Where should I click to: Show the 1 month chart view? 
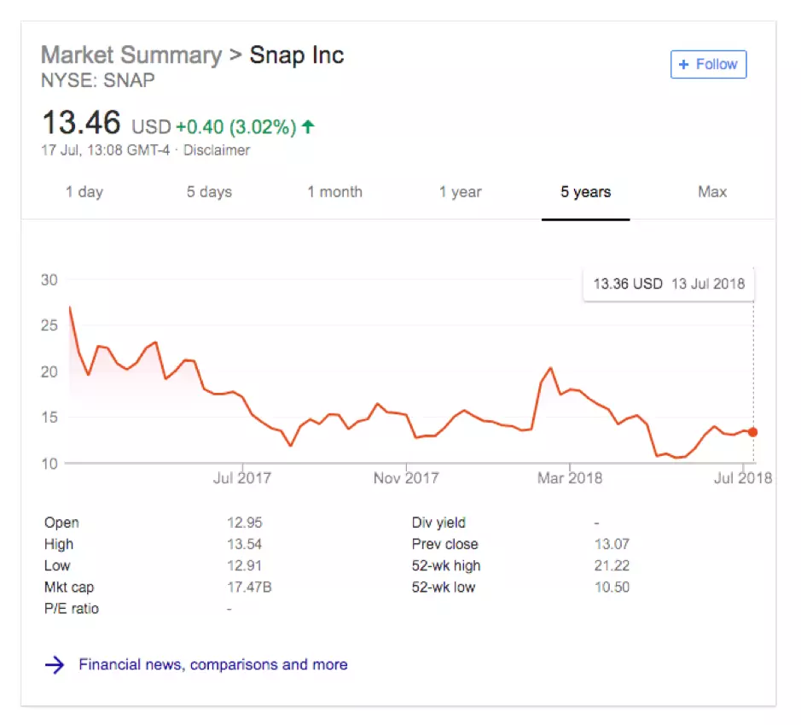pyautogui.click(x=334, y=192)
